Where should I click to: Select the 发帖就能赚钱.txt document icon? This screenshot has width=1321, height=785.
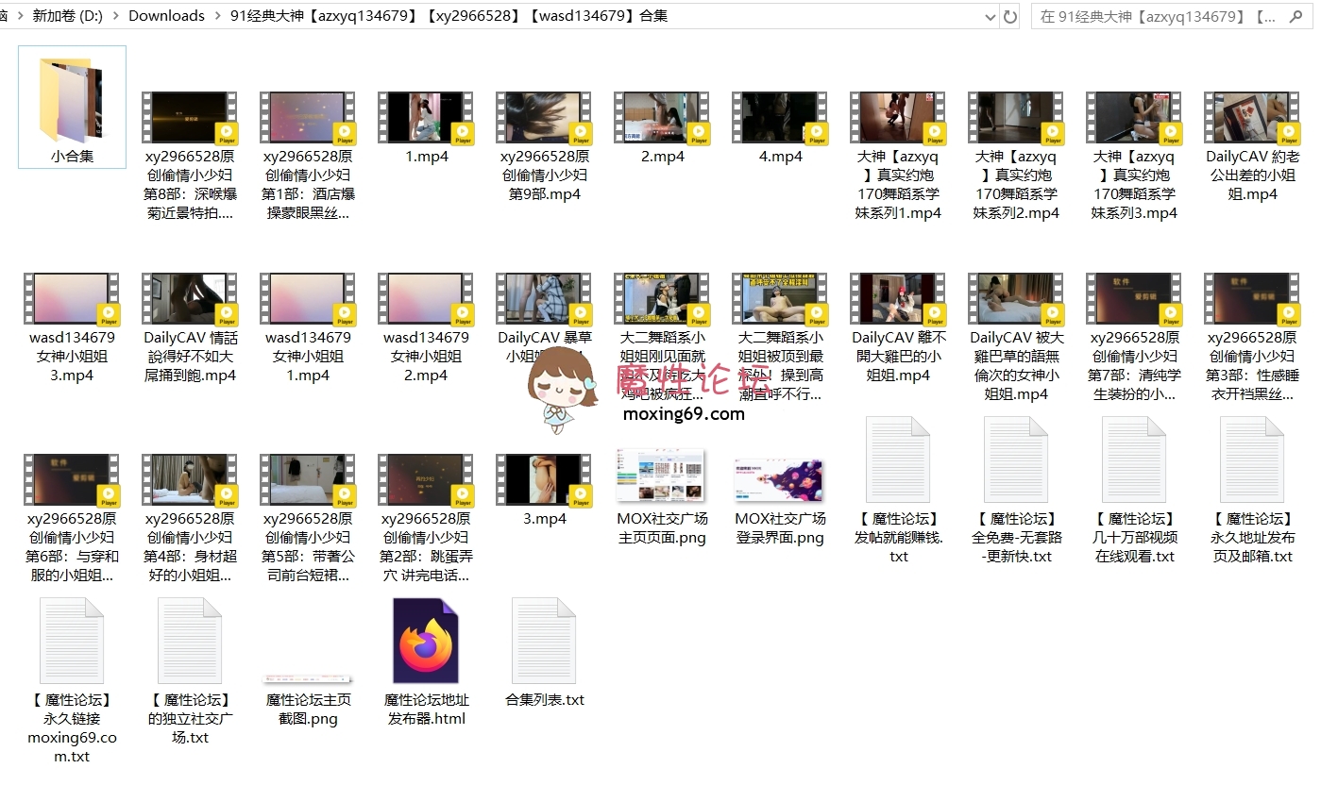pyautogui.click(x=898, y=459)
